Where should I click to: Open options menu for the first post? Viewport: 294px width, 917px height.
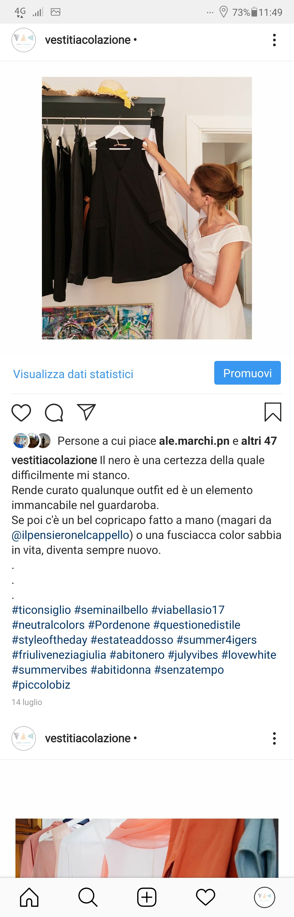tap(274, 40)
